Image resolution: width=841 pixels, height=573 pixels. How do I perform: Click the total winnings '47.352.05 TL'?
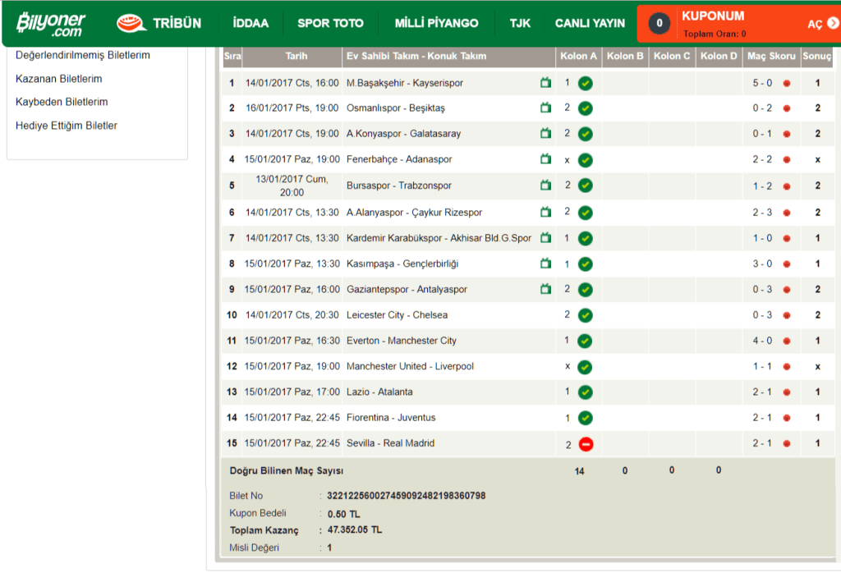[355, 530]
